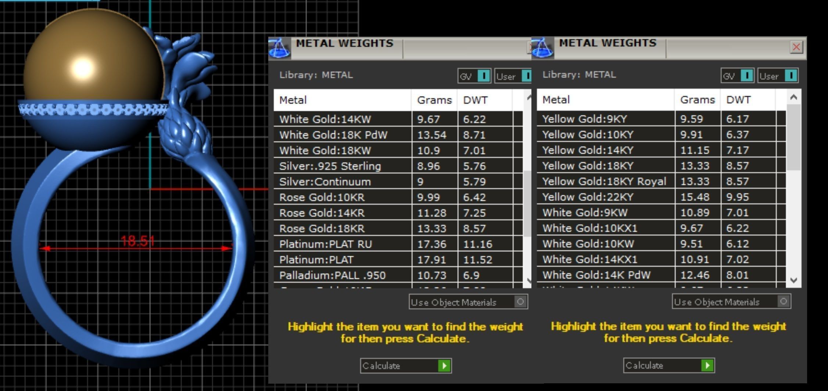Select the Platinum:PLAT row
The height and width of the screenshot is (391, 828).
pyautogui.click(x=398, y=260)
